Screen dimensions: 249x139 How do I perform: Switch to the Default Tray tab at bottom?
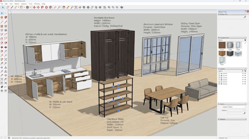[x=223, y=138]
